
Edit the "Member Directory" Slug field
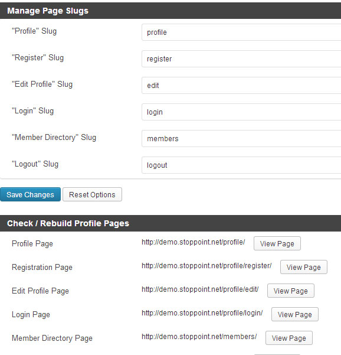[x=241, y=139]
